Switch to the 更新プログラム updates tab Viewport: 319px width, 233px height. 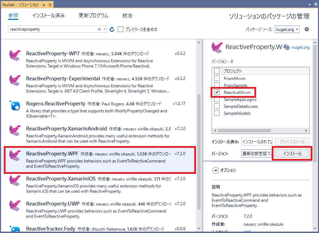[93, 16]
